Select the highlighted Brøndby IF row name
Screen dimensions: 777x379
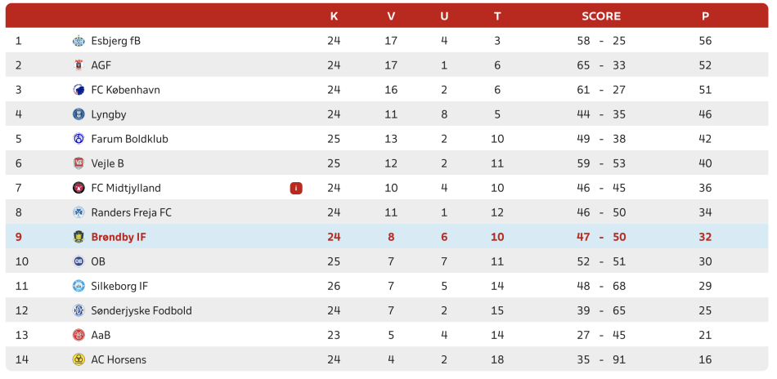point(119,237)
